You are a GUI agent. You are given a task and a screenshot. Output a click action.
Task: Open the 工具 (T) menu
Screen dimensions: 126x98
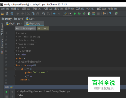pyautogui.click(x=80, y=9)
